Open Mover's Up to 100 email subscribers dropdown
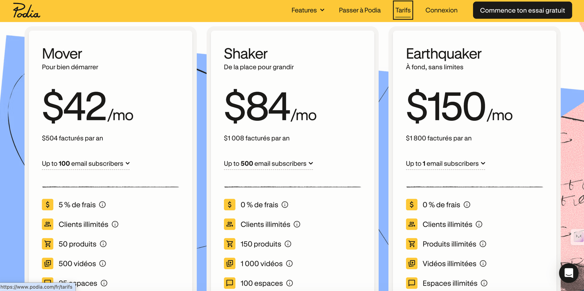This screenshot has height=291, width=584. (86, 164)
